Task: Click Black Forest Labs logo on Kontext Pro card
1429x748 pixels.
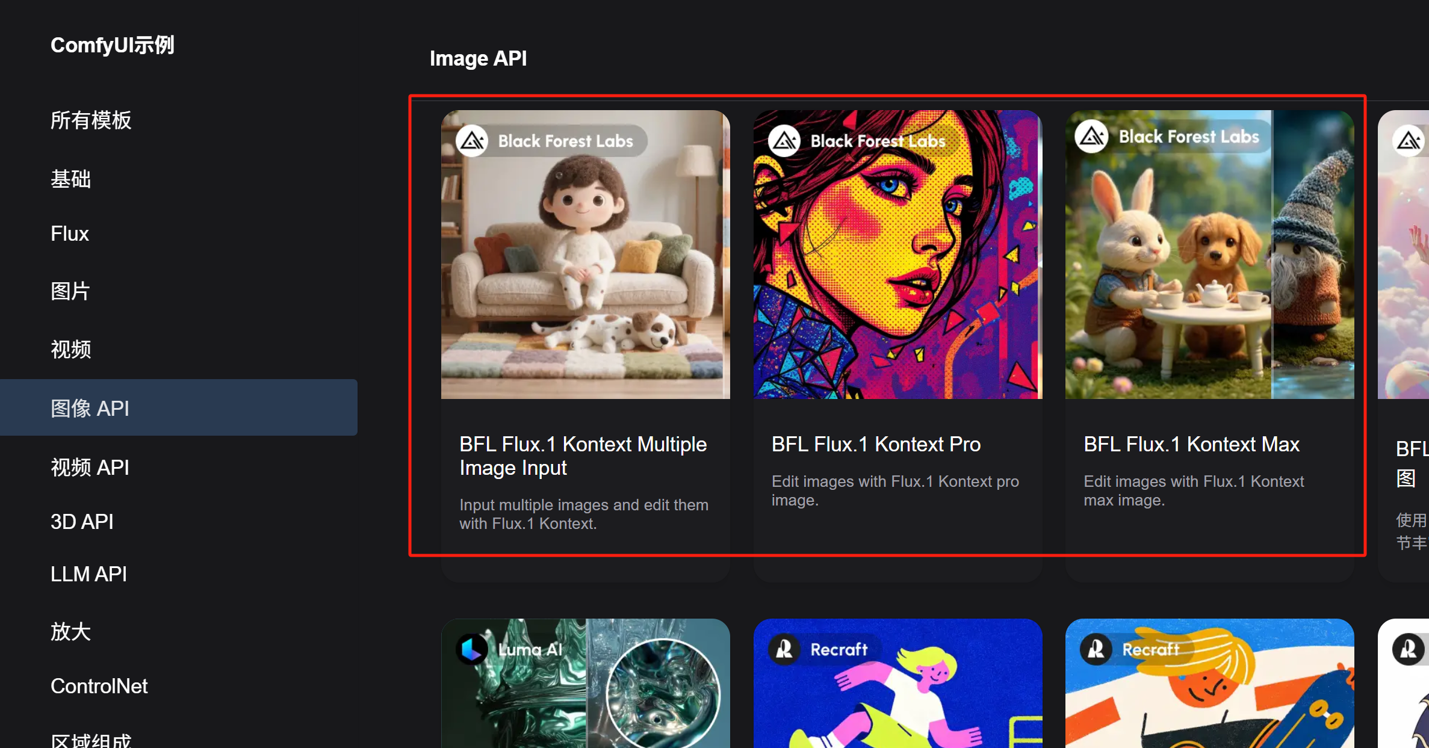Action: [x=784, y=141]
